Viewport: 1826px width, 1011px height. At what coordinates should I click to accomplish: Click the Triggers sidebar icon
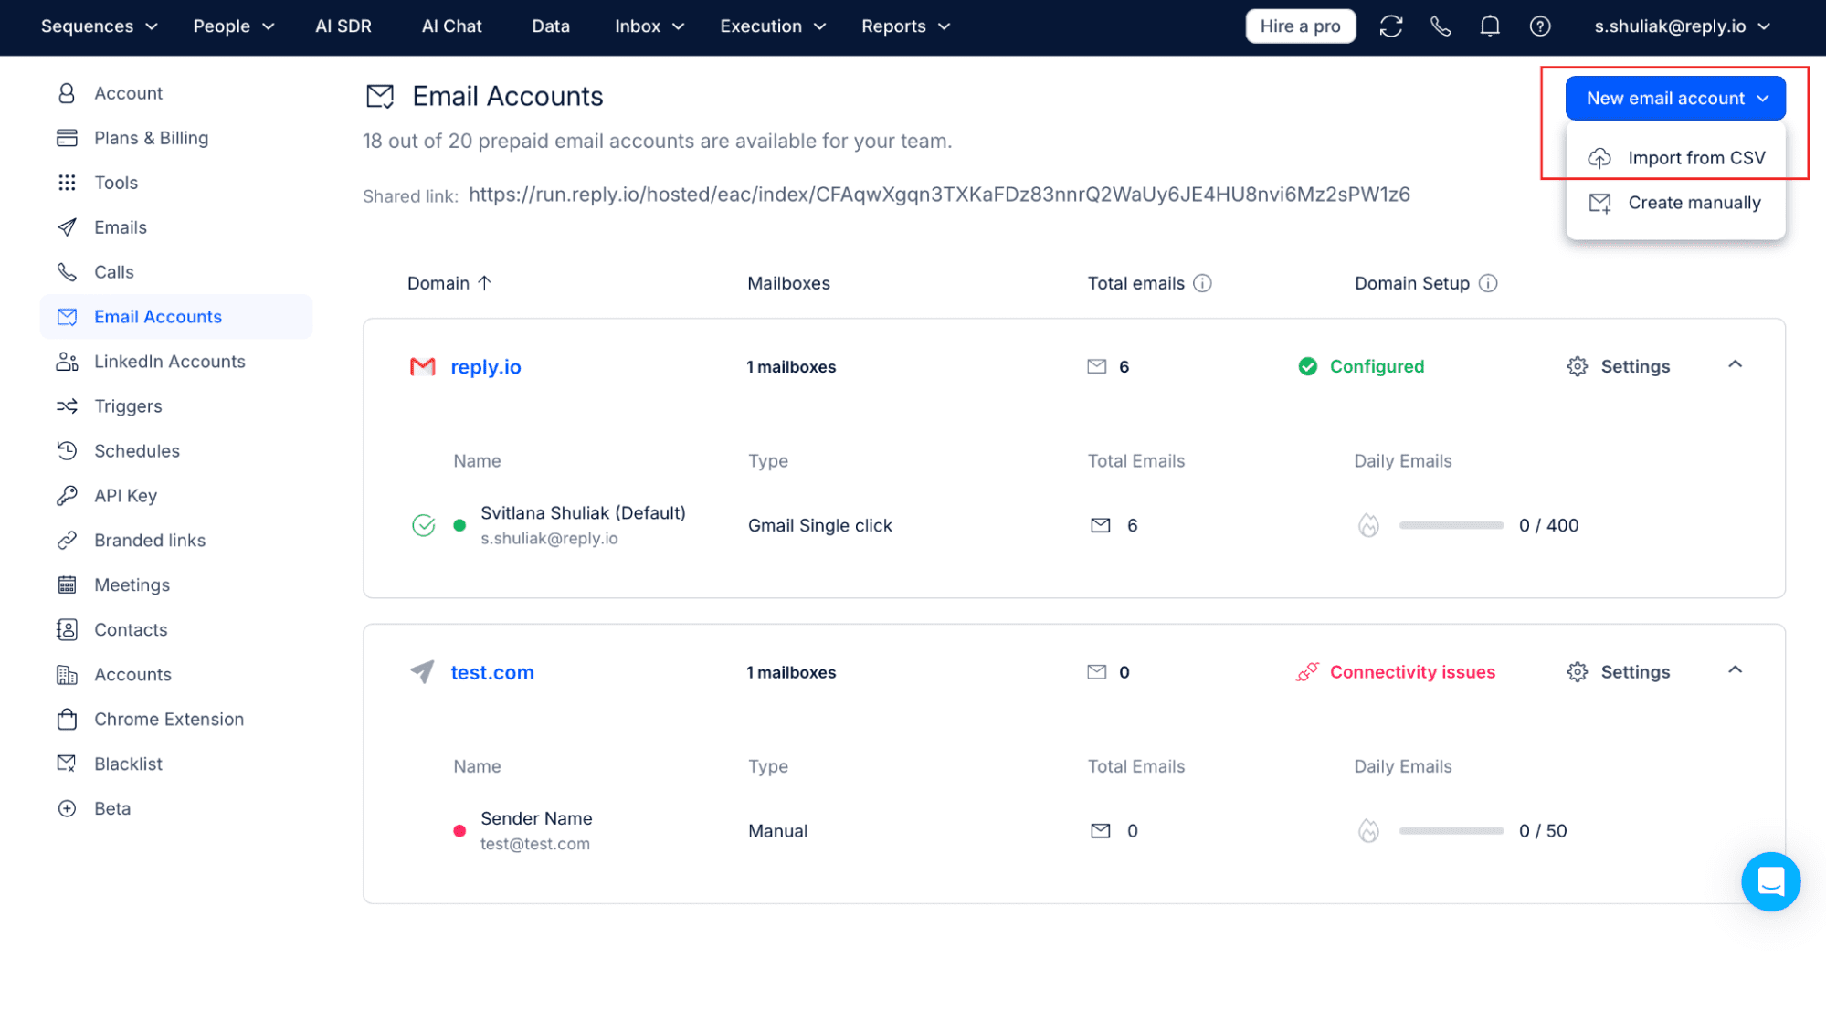pyautogui.click(x=69, y=405)
